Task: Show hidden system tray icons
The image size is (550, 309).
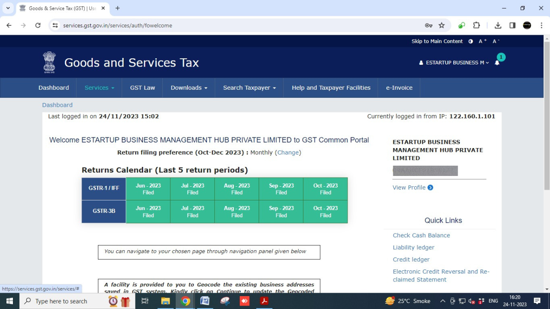Action: tap(443, 301)
